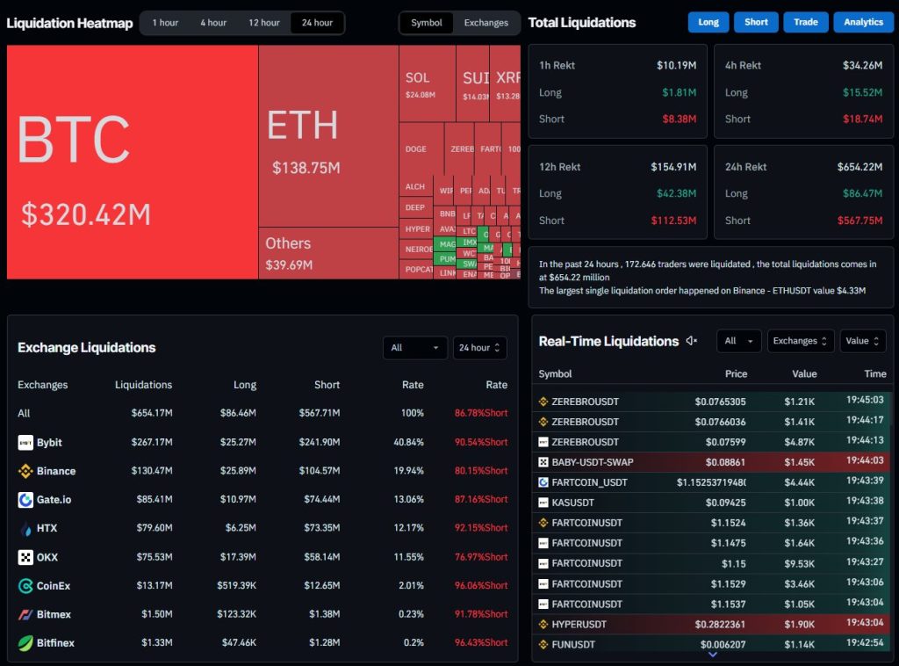Toggle the 4 hour heatmap timeframe
Image resolution: width=899 pixels, height=666 pixels.
pos(212,23)
